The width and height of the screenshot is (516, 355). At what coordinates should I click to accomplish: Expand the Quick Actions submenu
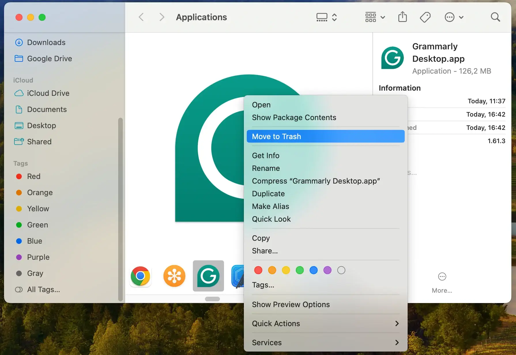(x=326, y=324)
